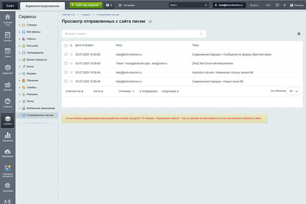Tick checkbox for Новый заказ N6 row
The width and height of the screenshot is (306, 204).
[66, 82]
